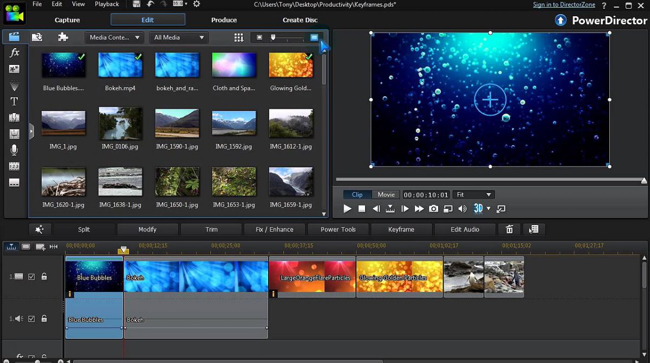Click the Fix / Enhance button
Screen dimensions: 650x363
(274, 229)
